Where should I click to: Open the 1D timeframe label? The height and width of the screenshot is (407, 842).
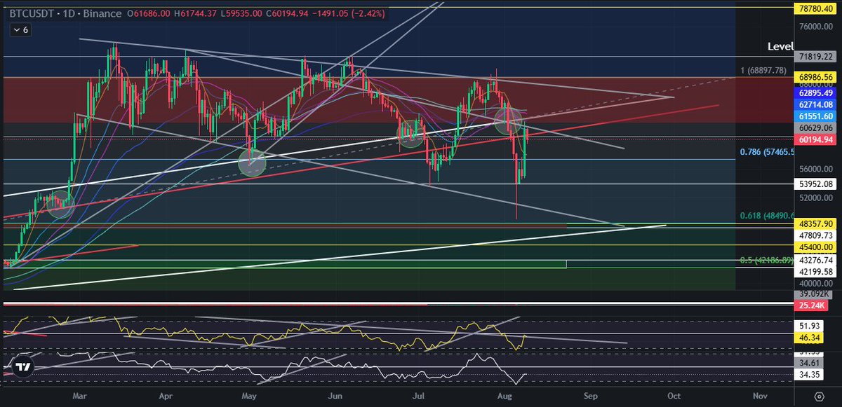[x=67, y=13]
